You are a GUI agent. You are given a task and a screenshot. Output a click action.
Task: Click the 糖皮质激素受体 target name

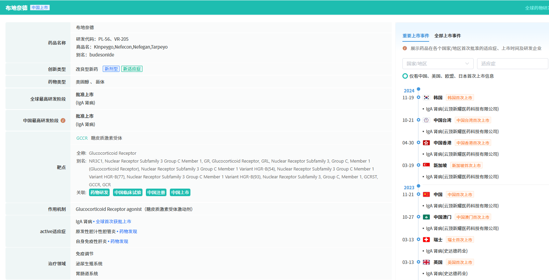(x=107, y=138)
